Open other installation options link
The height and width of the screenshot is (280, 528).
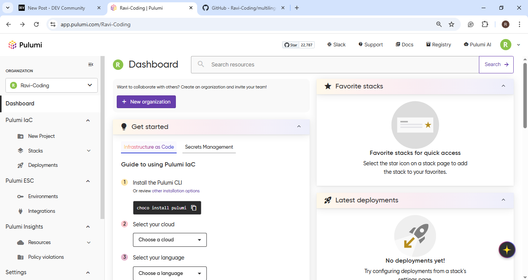[176, 191]
